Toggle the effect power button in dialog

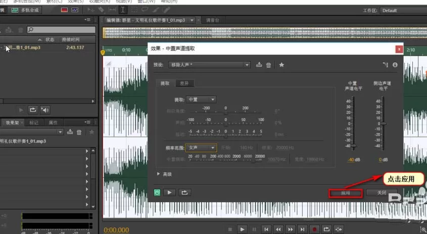coord(157,193)
